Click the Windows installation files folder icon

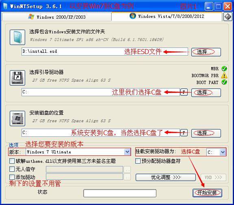17,37
